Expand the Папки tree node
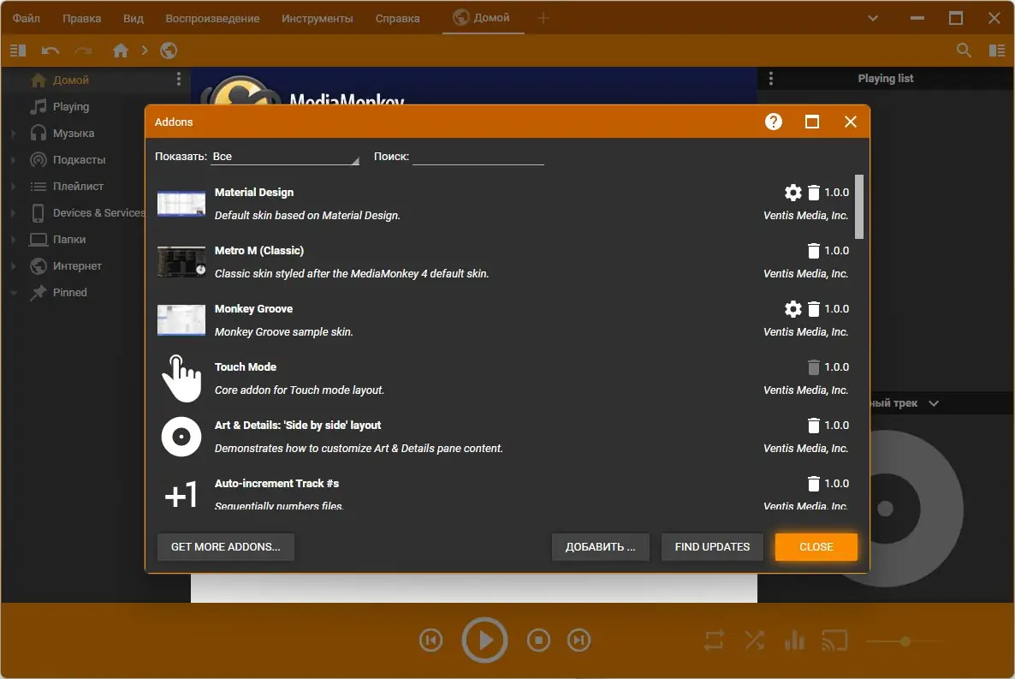Viewport: 1015px width, 679px height. 13,240
